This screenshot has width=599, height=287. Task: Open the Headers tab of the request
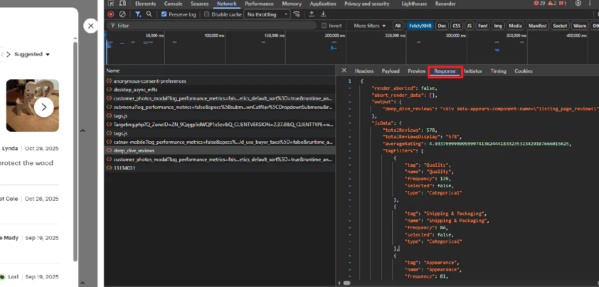[x=364, y=71]
